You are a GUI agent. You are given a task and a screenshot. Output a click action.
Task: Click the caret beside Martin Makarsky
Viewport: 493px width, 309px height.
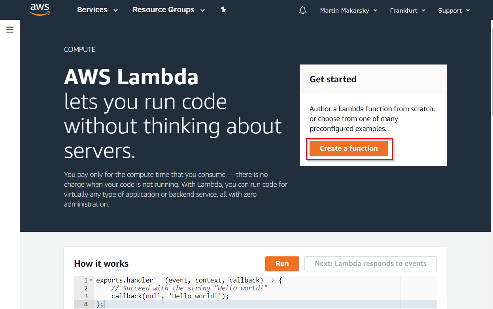[374, 11]
